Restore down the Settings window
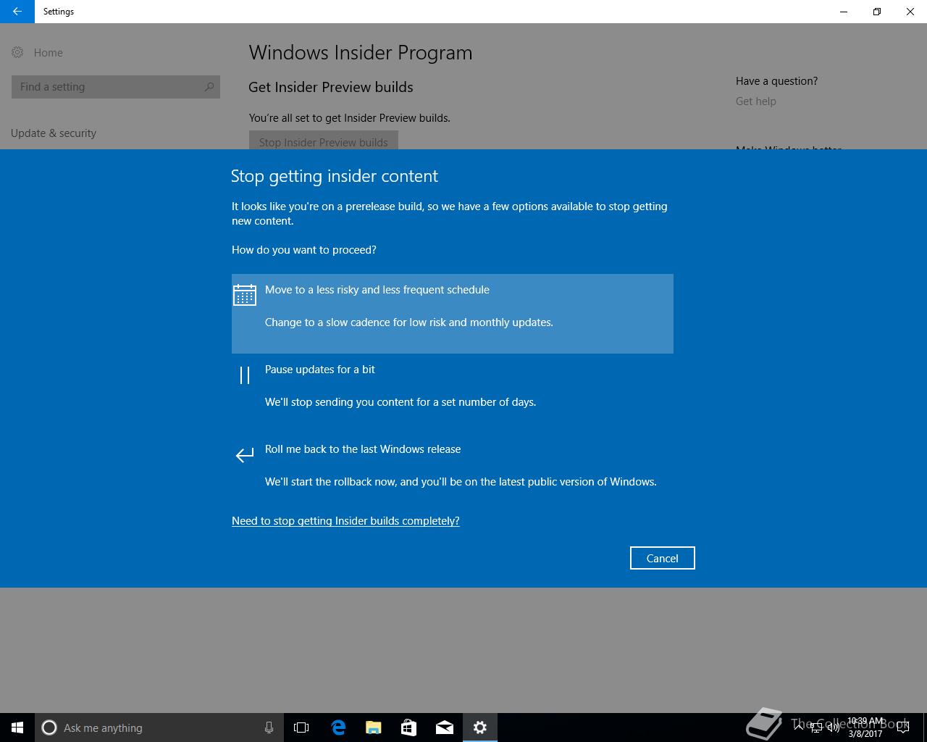Viewport: 927px width, 742px height. (x=877, y=12)
